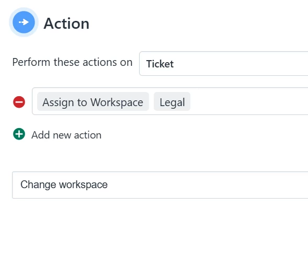Click the Legal chip

[x=172, y=101]
